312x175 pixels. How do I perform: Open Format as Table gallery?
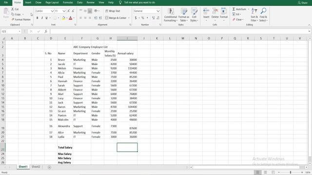click(x=184, y=15)
